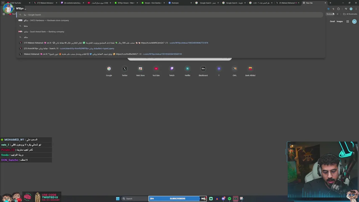Open the Google account avatar
359x202 pixels.
click(x=354, y=21)
